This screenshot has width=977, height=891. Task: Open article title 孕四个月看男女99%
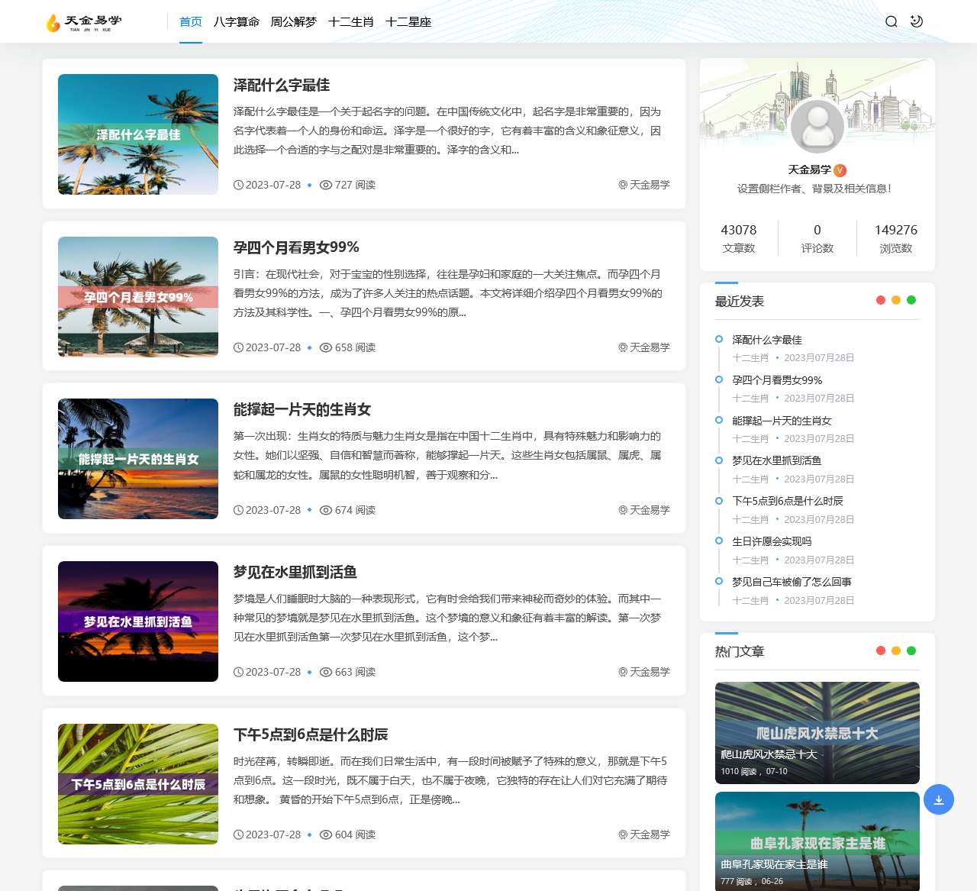[x=296, y=247]
